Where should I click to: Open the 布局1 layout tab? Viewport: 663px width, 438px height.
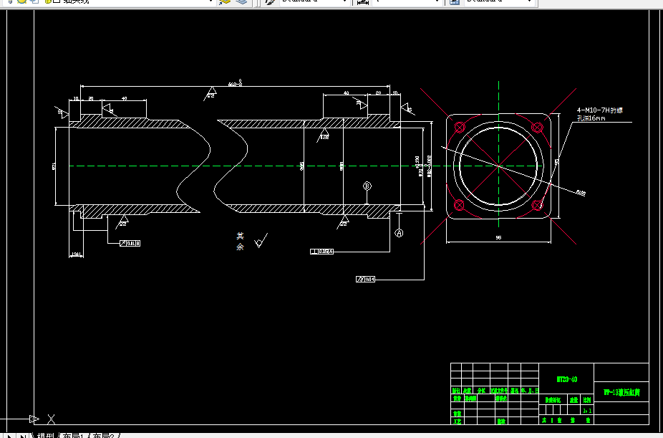tap(73, 435)
